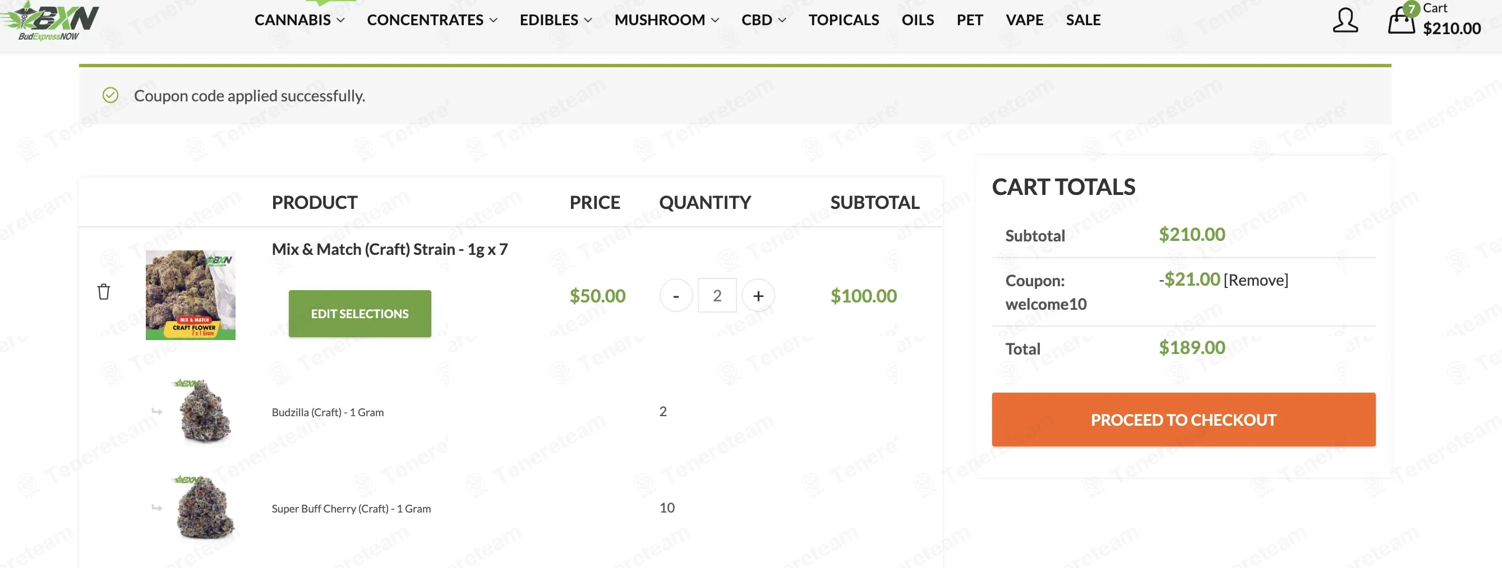The width and height of the screenshot is (1502, 568).
Task: Open the user account icon
Action: pos(1345,20)
